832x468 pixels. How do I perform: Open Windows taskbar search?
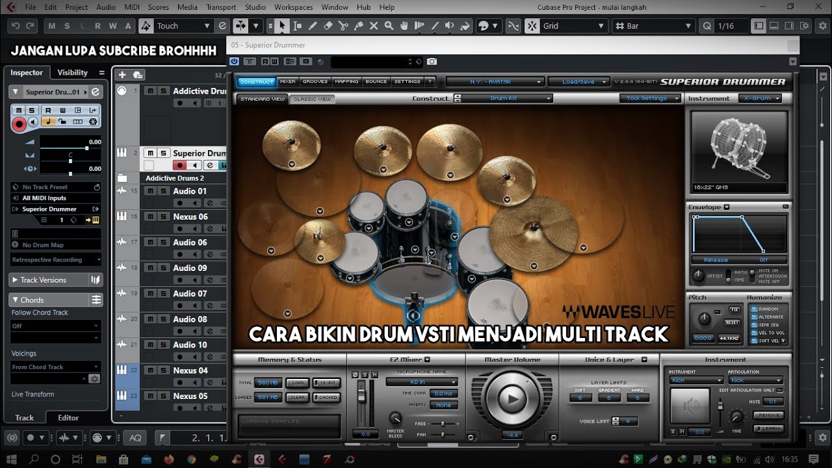[34, 459]
